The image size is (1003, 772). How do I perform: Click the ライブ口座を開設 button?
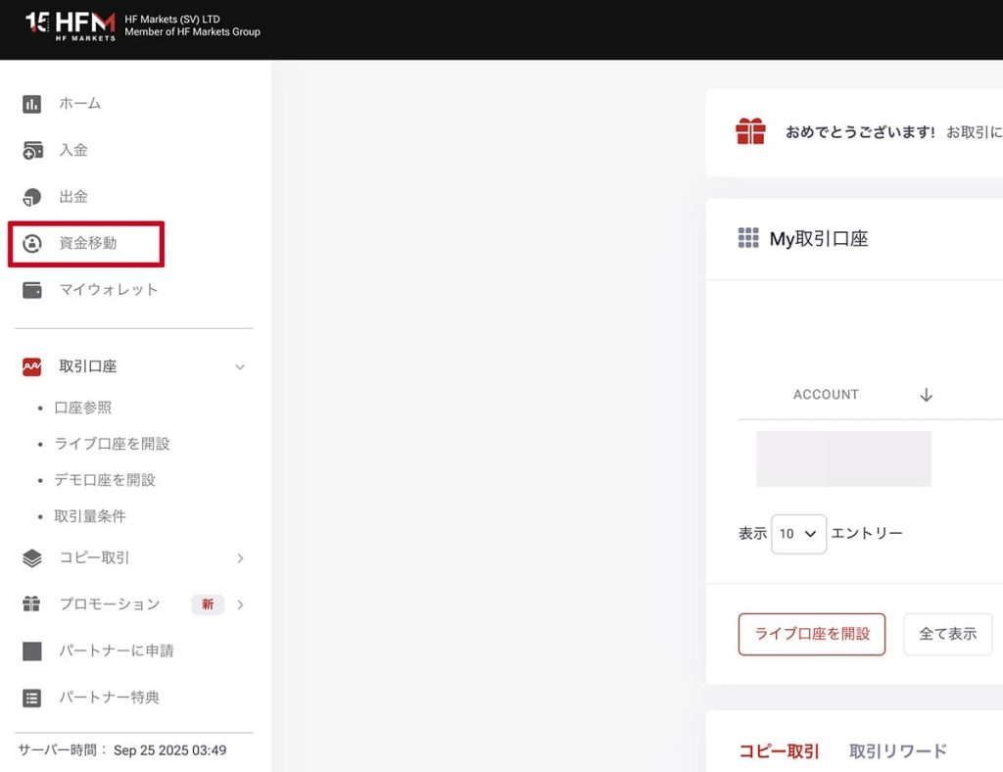point(811,634)
